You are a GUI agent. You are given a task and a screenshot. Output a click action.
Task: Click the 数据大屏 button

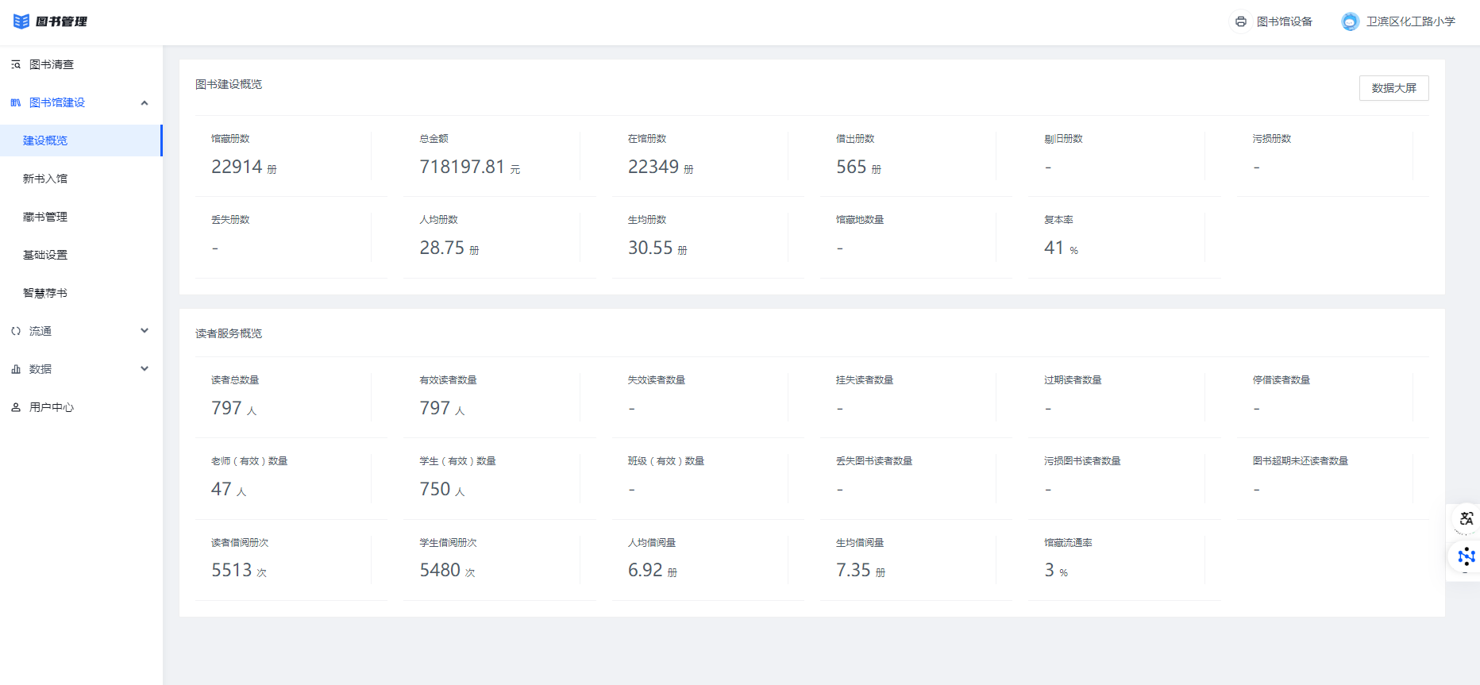[x=1393, y=88]
